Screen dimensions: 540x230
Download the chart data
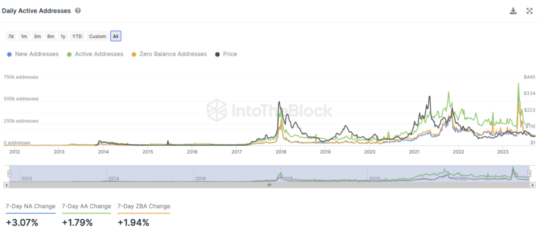[513, 11]
